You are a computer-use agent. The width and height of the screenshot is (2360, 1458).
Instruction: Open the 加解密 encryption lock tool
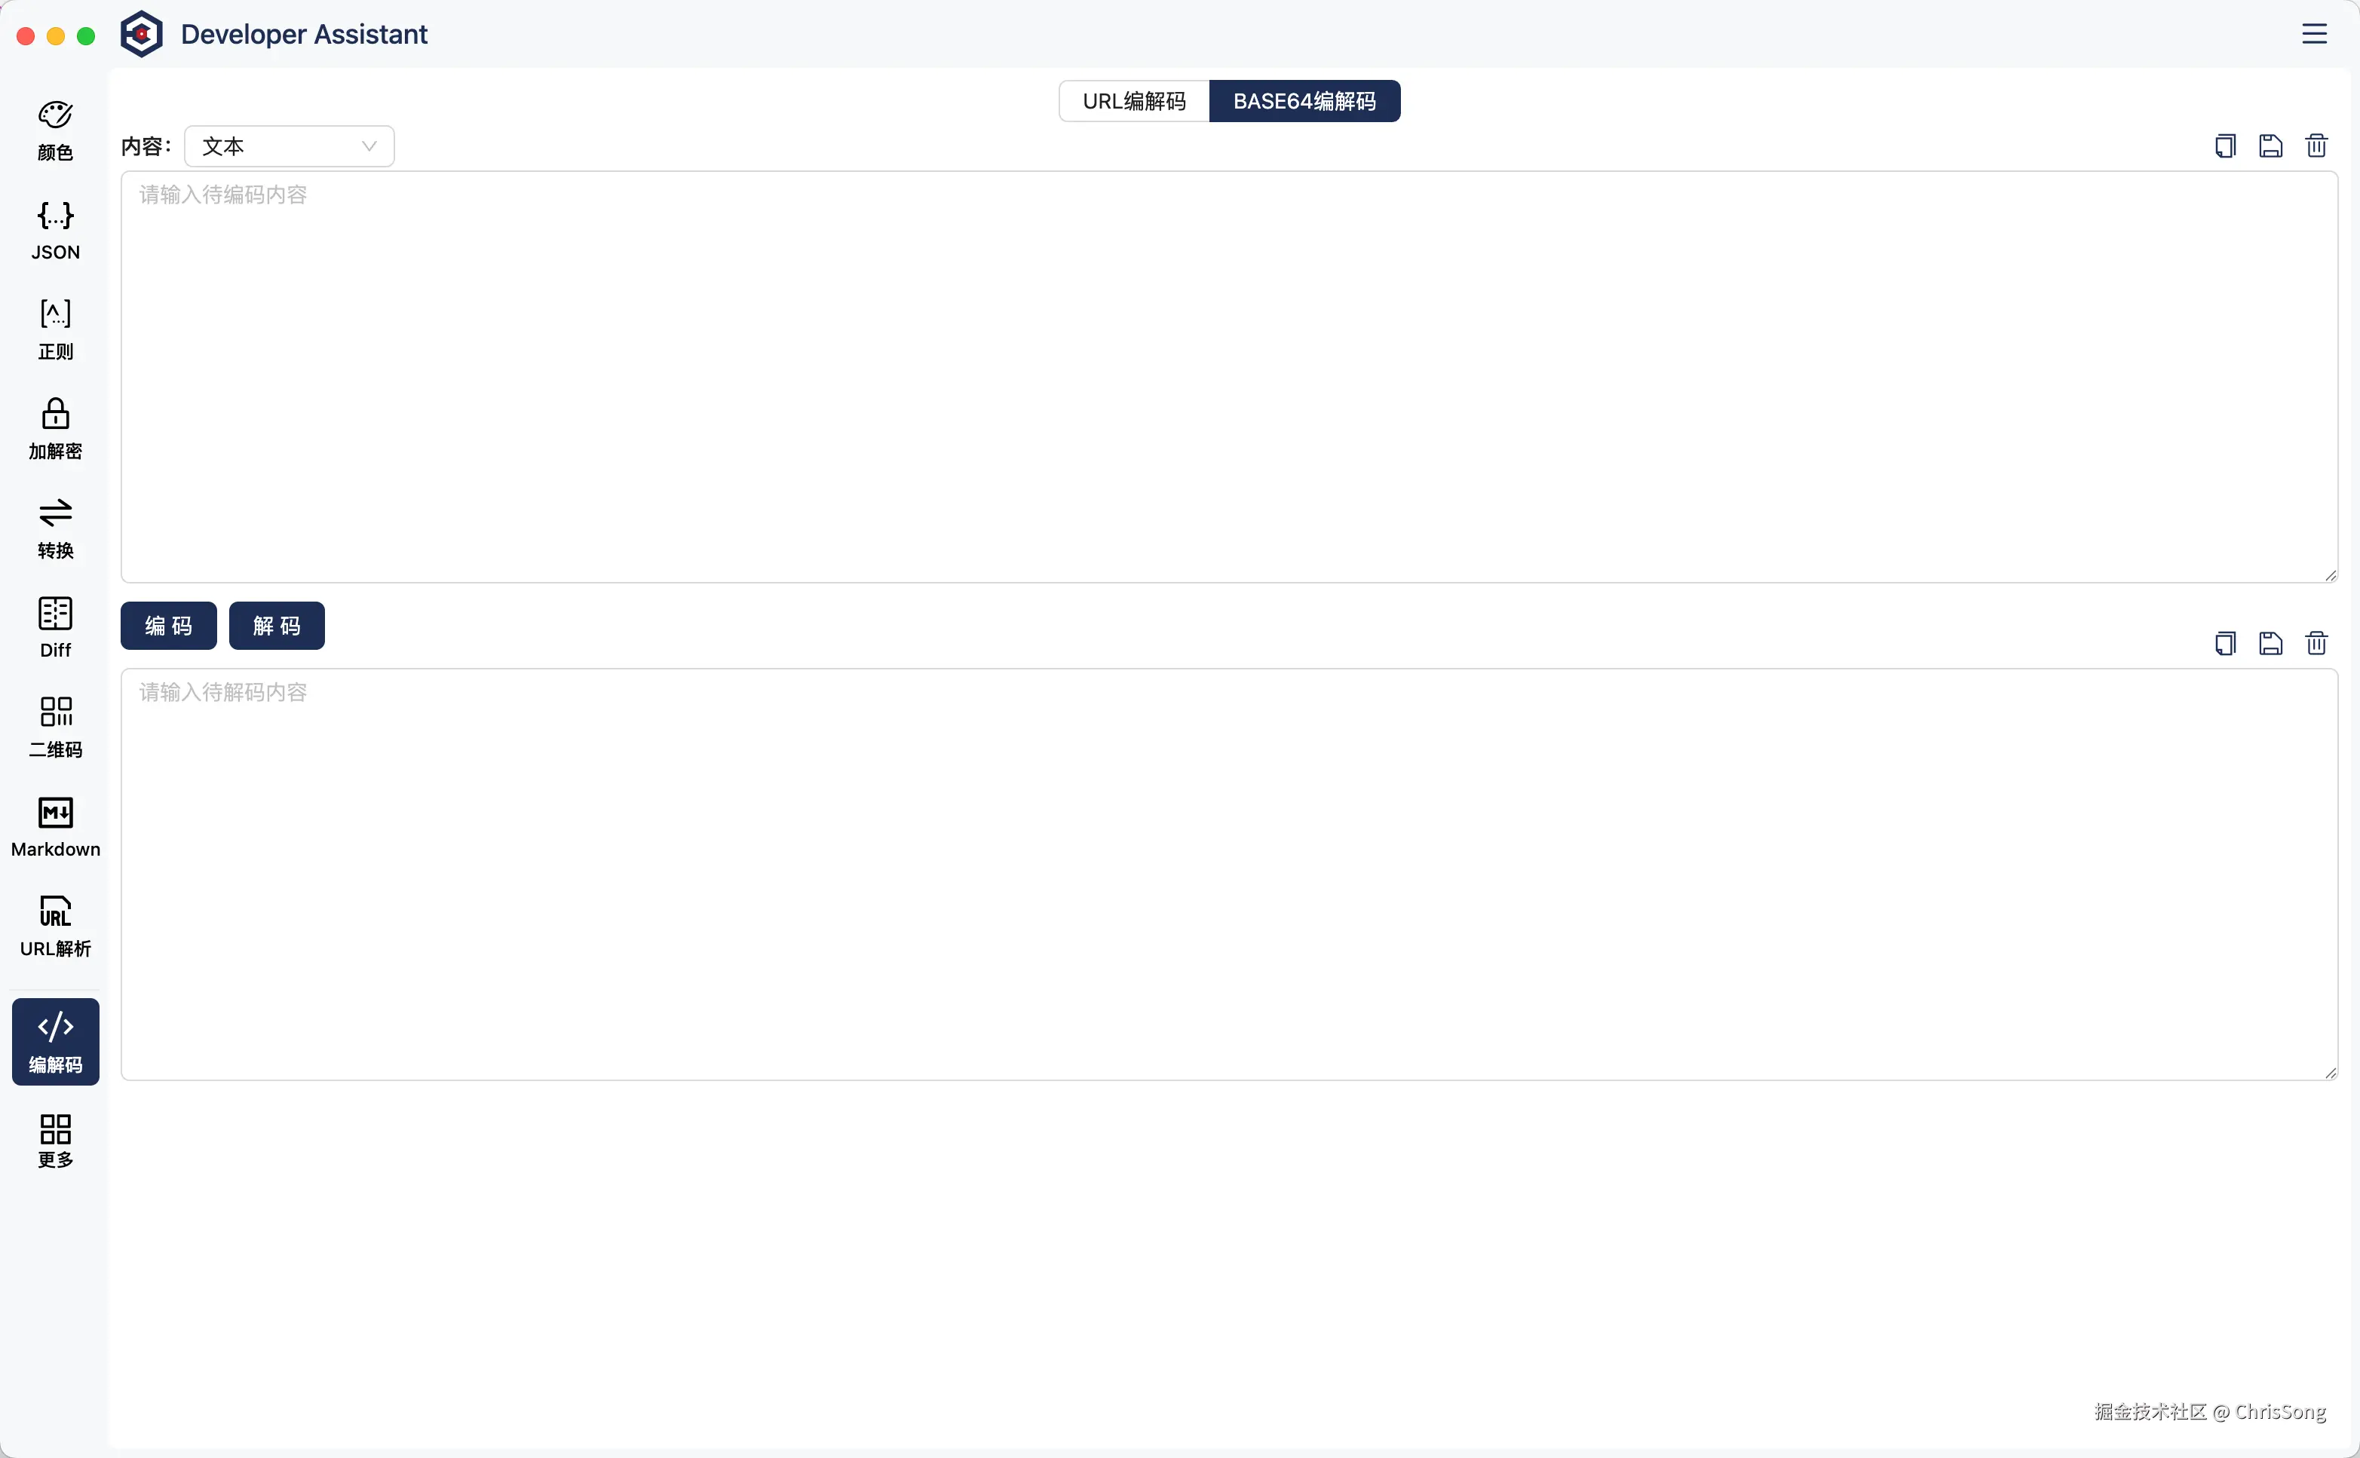[x=55, y=429]
